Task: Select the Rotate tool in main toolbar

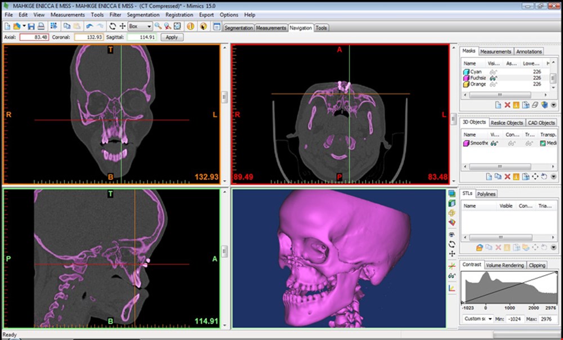Action: (x=113, y=26)
